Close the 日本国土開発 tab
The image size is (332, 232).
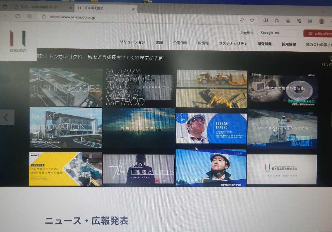pos(133,9)
